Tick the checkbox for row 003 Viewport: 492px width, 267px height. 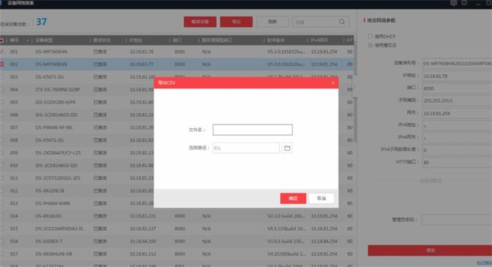[x=2, y=77]
